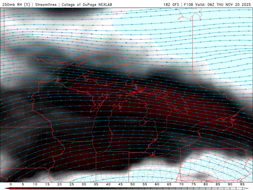Click the colorbar label "55"
253x190 pixels.
click(x=145, y=184)
